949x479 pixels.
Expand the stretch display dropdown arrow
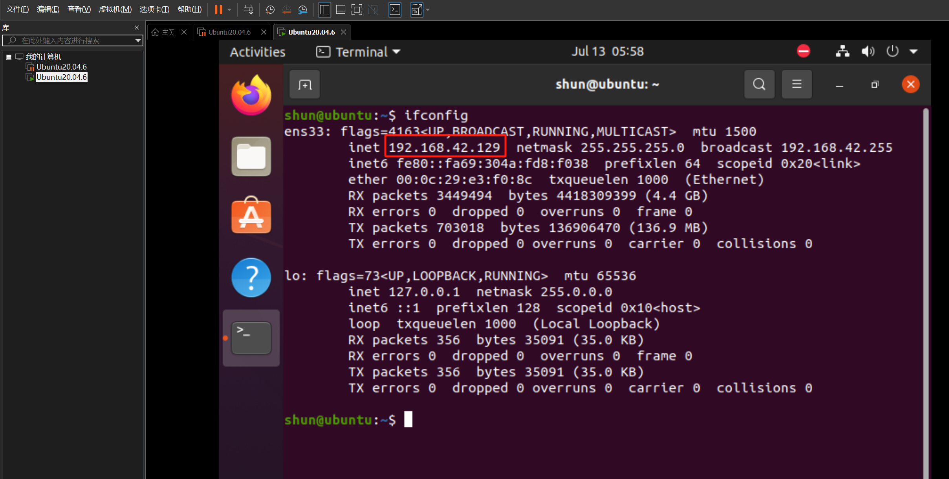[428, 10]
